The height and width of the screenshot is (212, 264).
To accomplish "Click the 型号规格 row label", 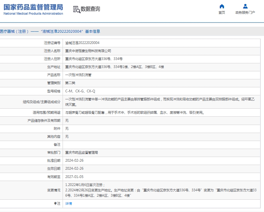I will coord(54,91).
